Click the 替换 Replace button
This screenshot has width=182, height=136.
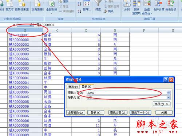[x=96, y=113]
